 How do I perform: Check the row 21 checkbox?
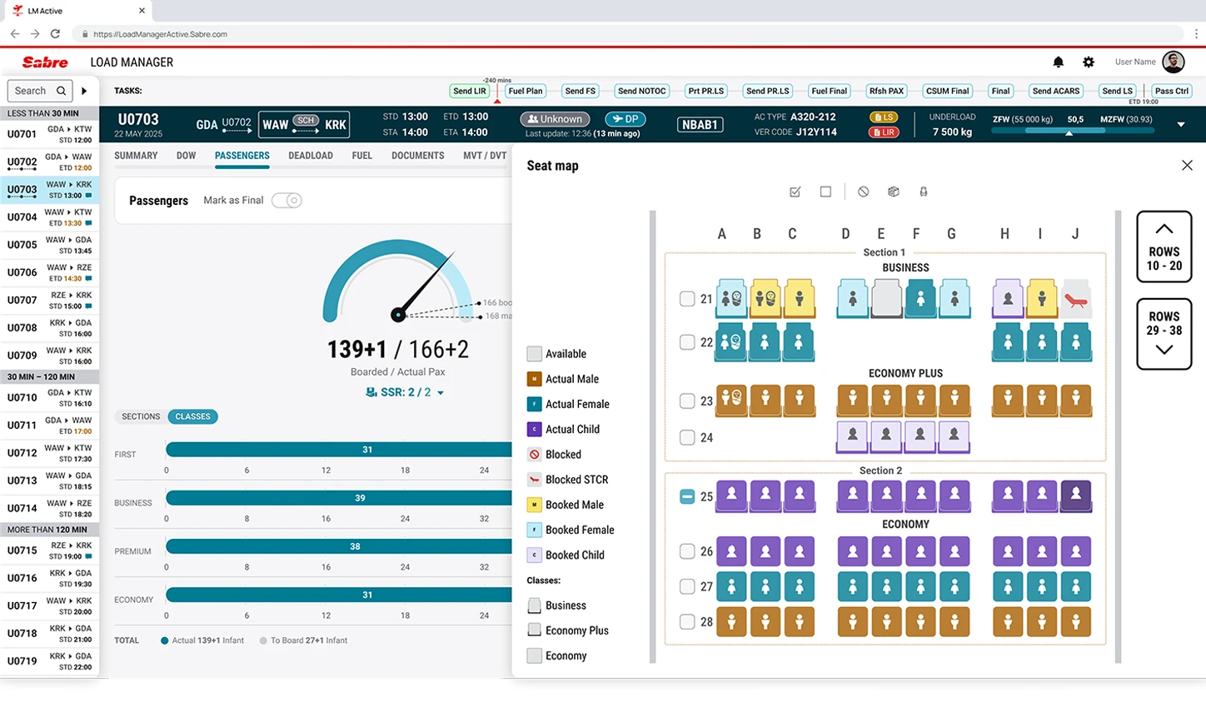pos(687,299)
